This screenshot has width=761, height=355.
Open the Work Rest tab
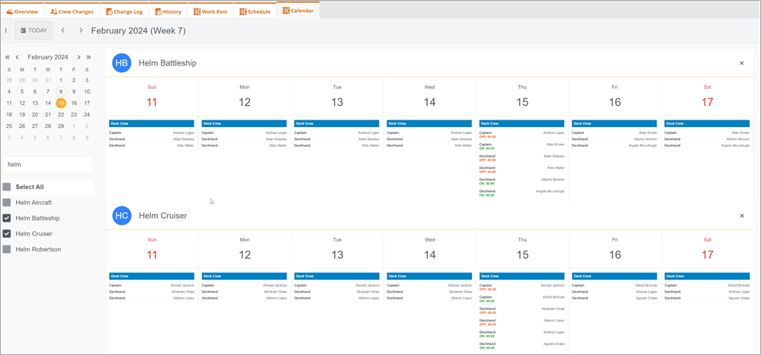(210, 11)
